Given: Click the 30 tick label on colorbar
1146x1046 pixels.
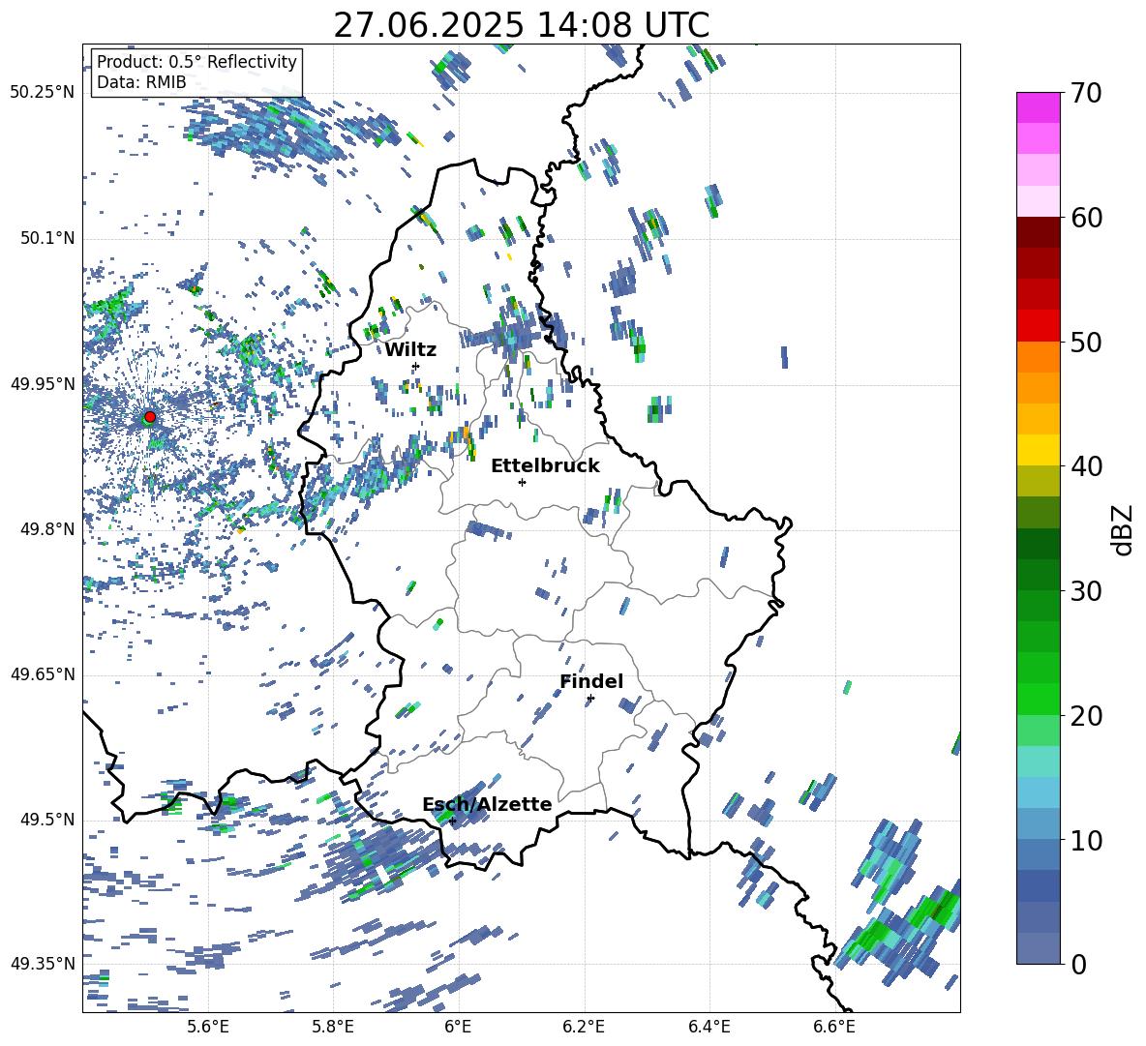Looking at the screenshot, I should point(1086,591).
